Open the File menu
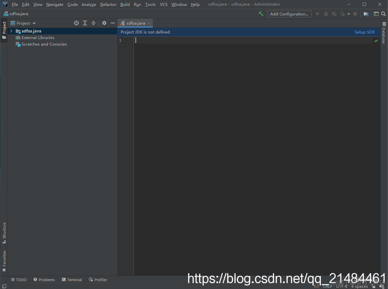The width and height of the screenshot is (388, 289). 15,5
